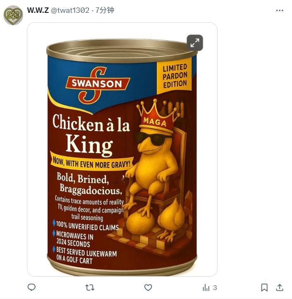This screenshot has height=299, width=292.
Task: Open the Chicken à la King can image
Action: coord(122,149)
